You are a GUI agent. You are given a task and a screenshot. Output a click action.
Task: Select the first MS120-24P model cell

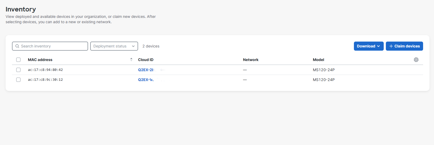324,70
